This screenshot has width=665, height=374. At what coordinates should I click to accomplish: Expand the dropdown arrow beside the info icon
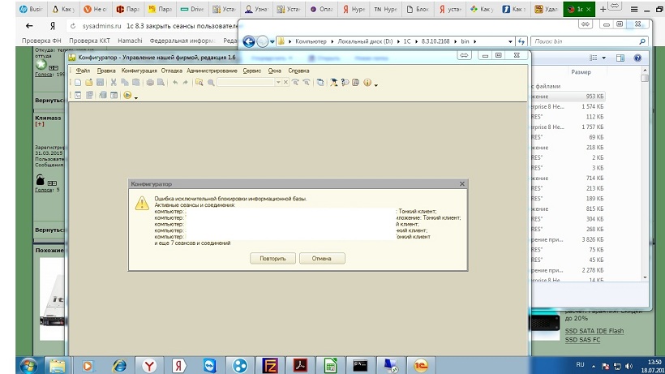tap(375, 85)
